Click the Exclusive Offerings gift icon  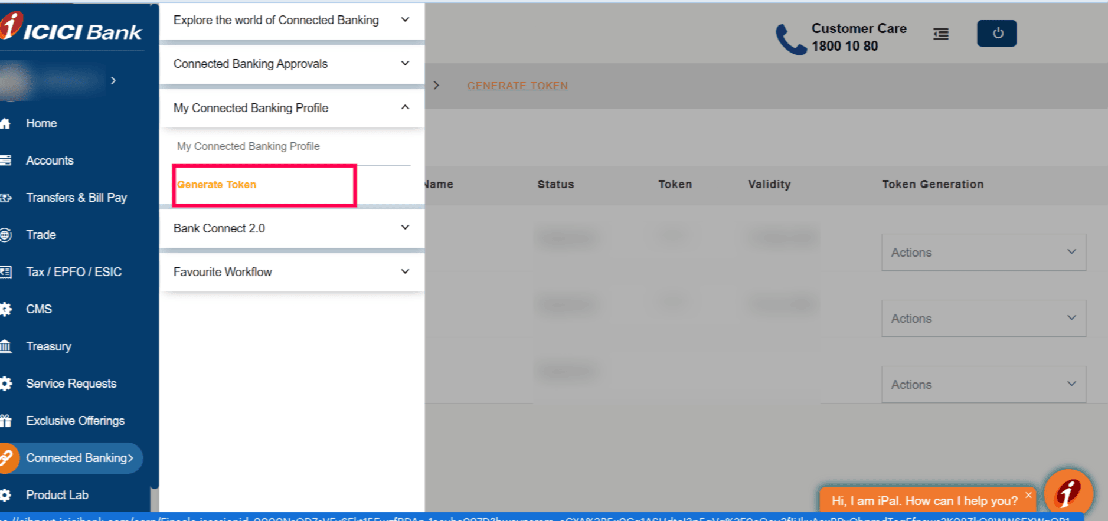click(5, 421)
